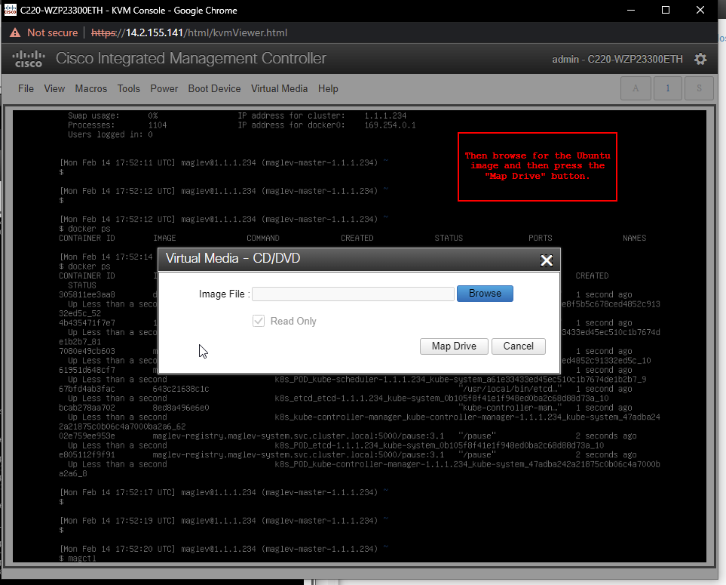726x585 pixels.
Task: Open the Help menu
Action: point(328,88)
